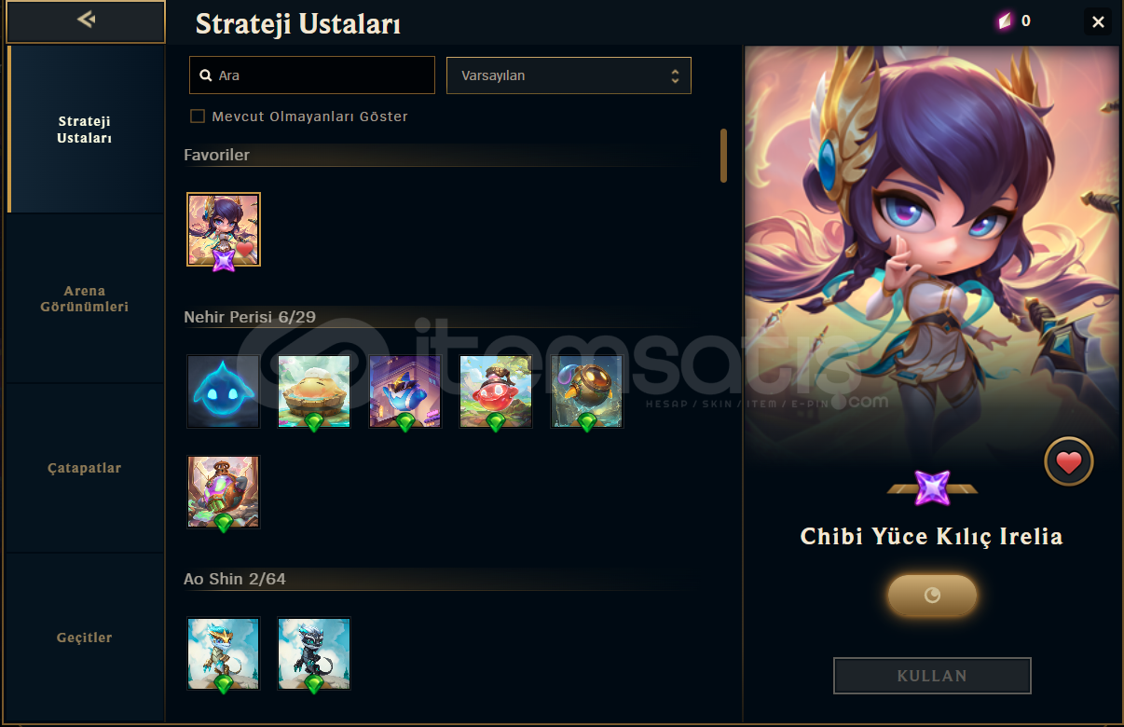Viewport: 1124px width, 727px height.
Task: Select the light blue Ao Shin icon
Action: pos(223,653)
